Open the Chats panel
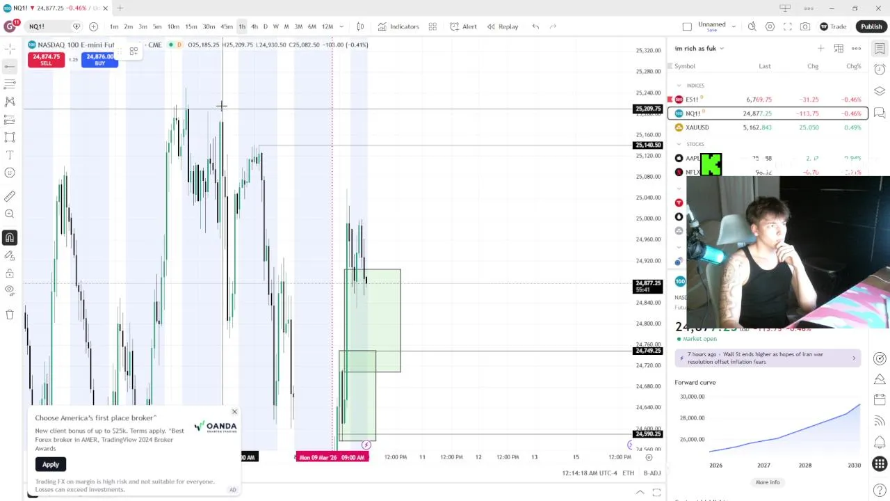 point(880,113)
